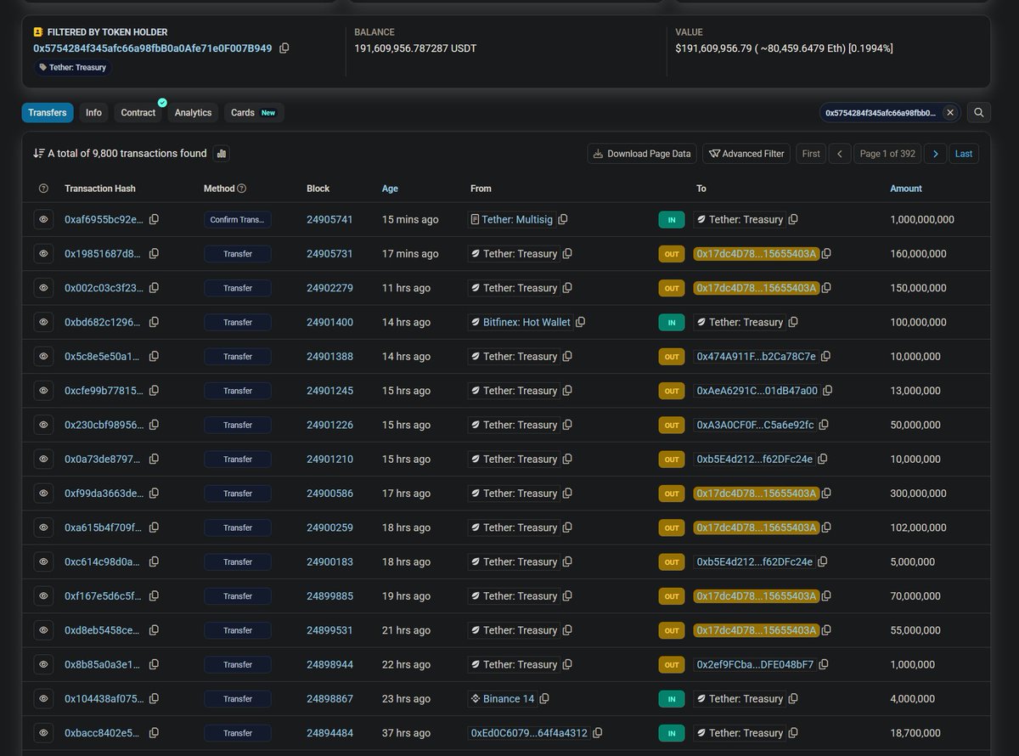Open block 24905741 link
The image size is (1019, 756).
click(329, 219)
